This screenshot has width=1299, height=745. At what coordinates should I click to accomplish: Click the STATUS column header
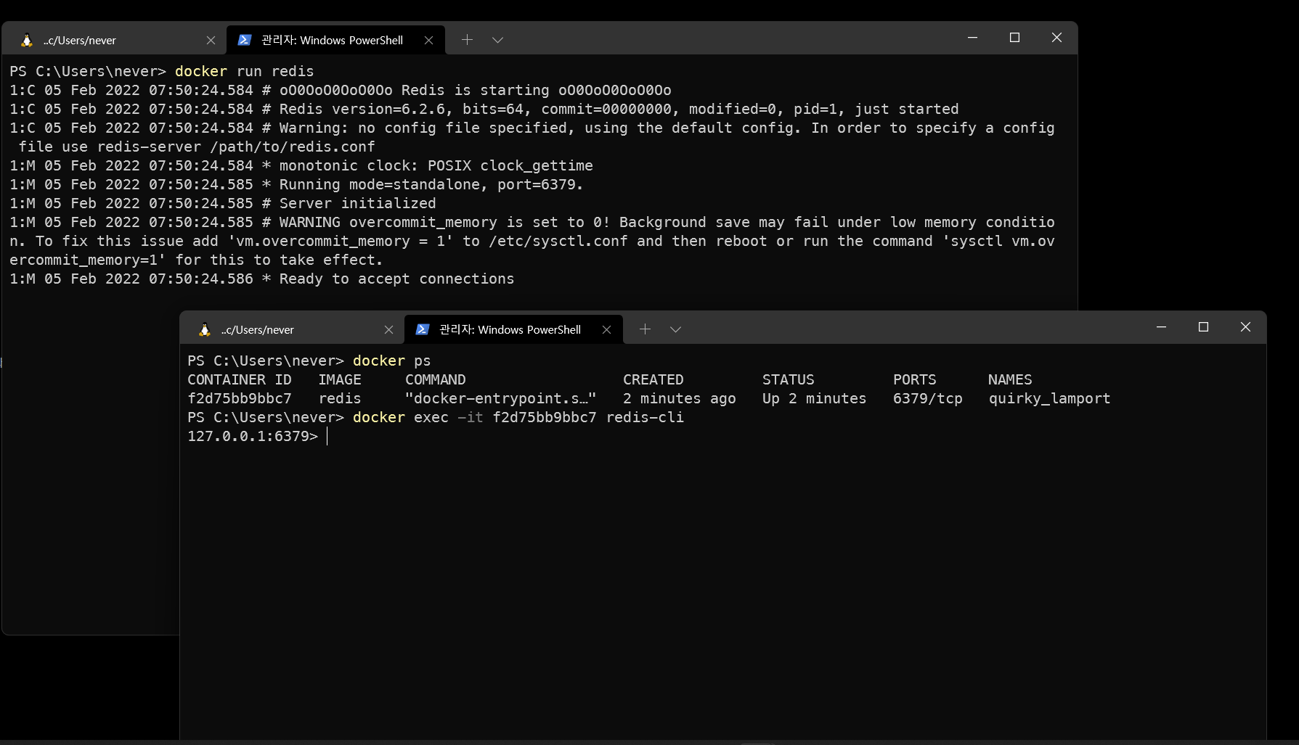(x=789, y=379)
